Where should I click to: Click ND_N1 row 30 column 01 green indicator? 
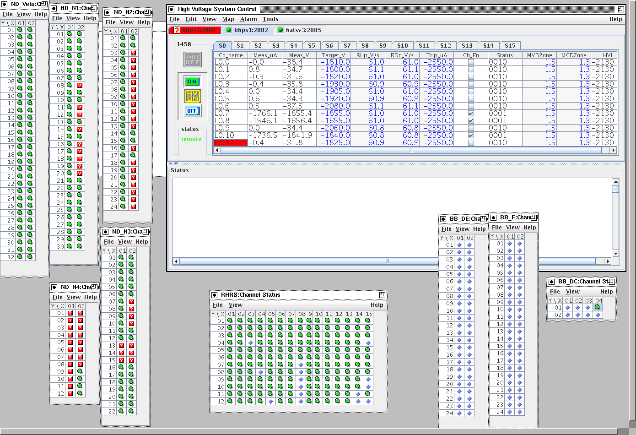pyautogui.click(x=70, y=246)
